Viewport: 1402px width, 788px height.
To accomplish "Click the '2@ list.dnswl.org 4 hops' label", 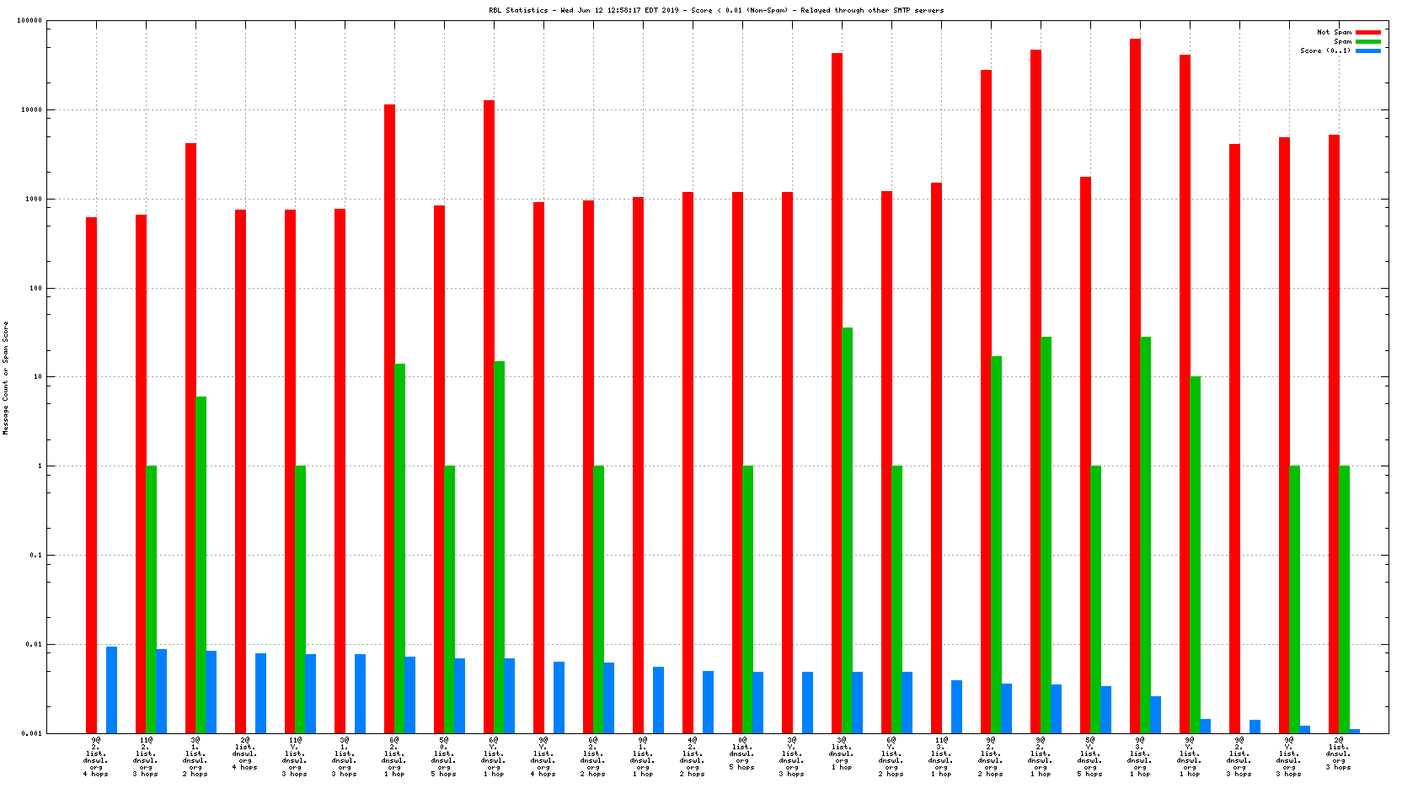I will coord(245,753).
